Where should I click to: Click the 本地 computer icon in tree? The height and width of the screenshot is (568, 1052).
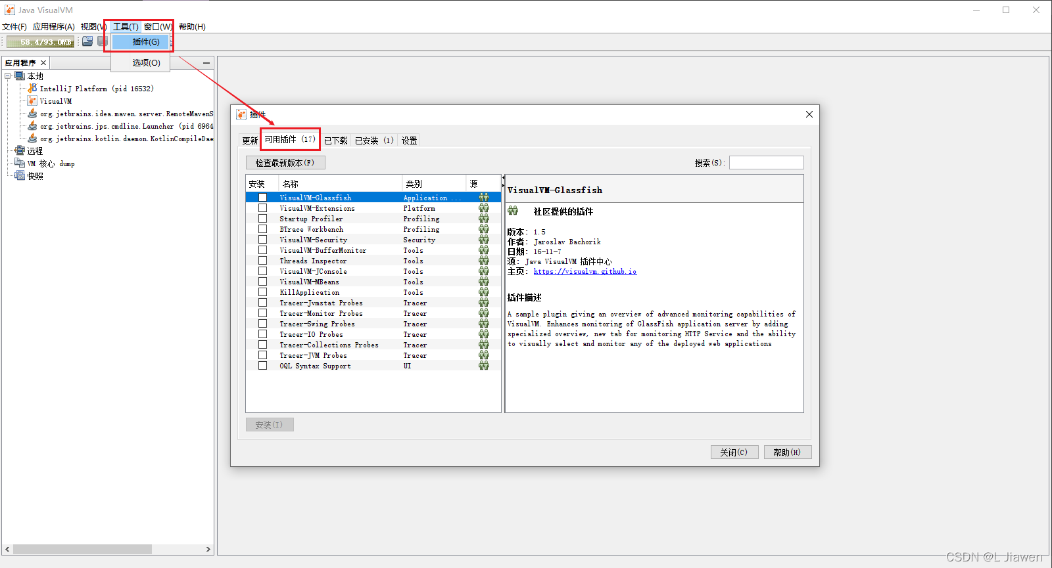tap(20, 76)
